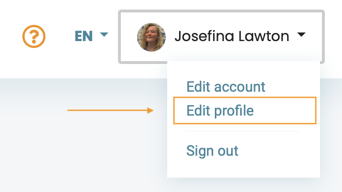The width and height of the screenshot is (342, 192).
Task: Click the user name text Josefina Lawton
Action: pyautogui.click(x=232, y=36)
